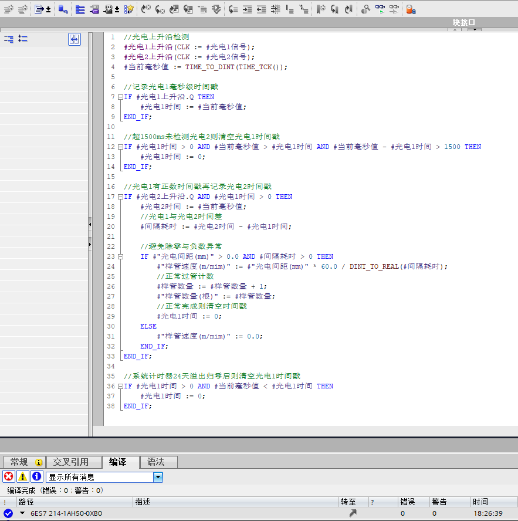Click the magnifier search toolbar icon
The height and width of the screenshot is (521, 518).
tap(365, 9)
